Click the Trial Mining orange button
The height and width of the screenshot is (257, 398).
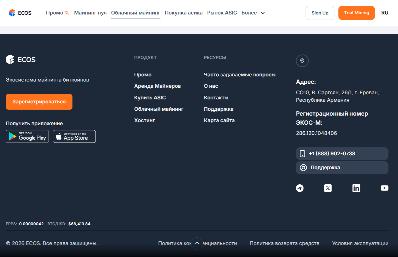[x=356, y=13]
